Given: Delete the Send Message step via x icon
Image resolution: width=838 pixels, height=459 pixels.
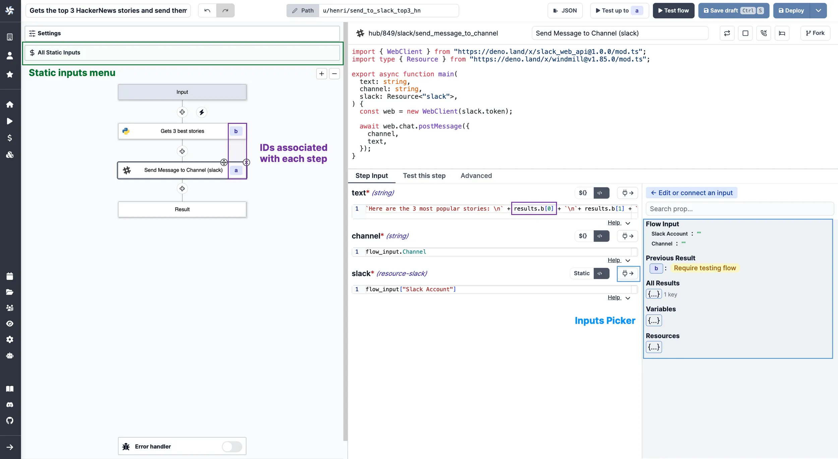Looking at the screenshot, I should (x=246, y=162).
